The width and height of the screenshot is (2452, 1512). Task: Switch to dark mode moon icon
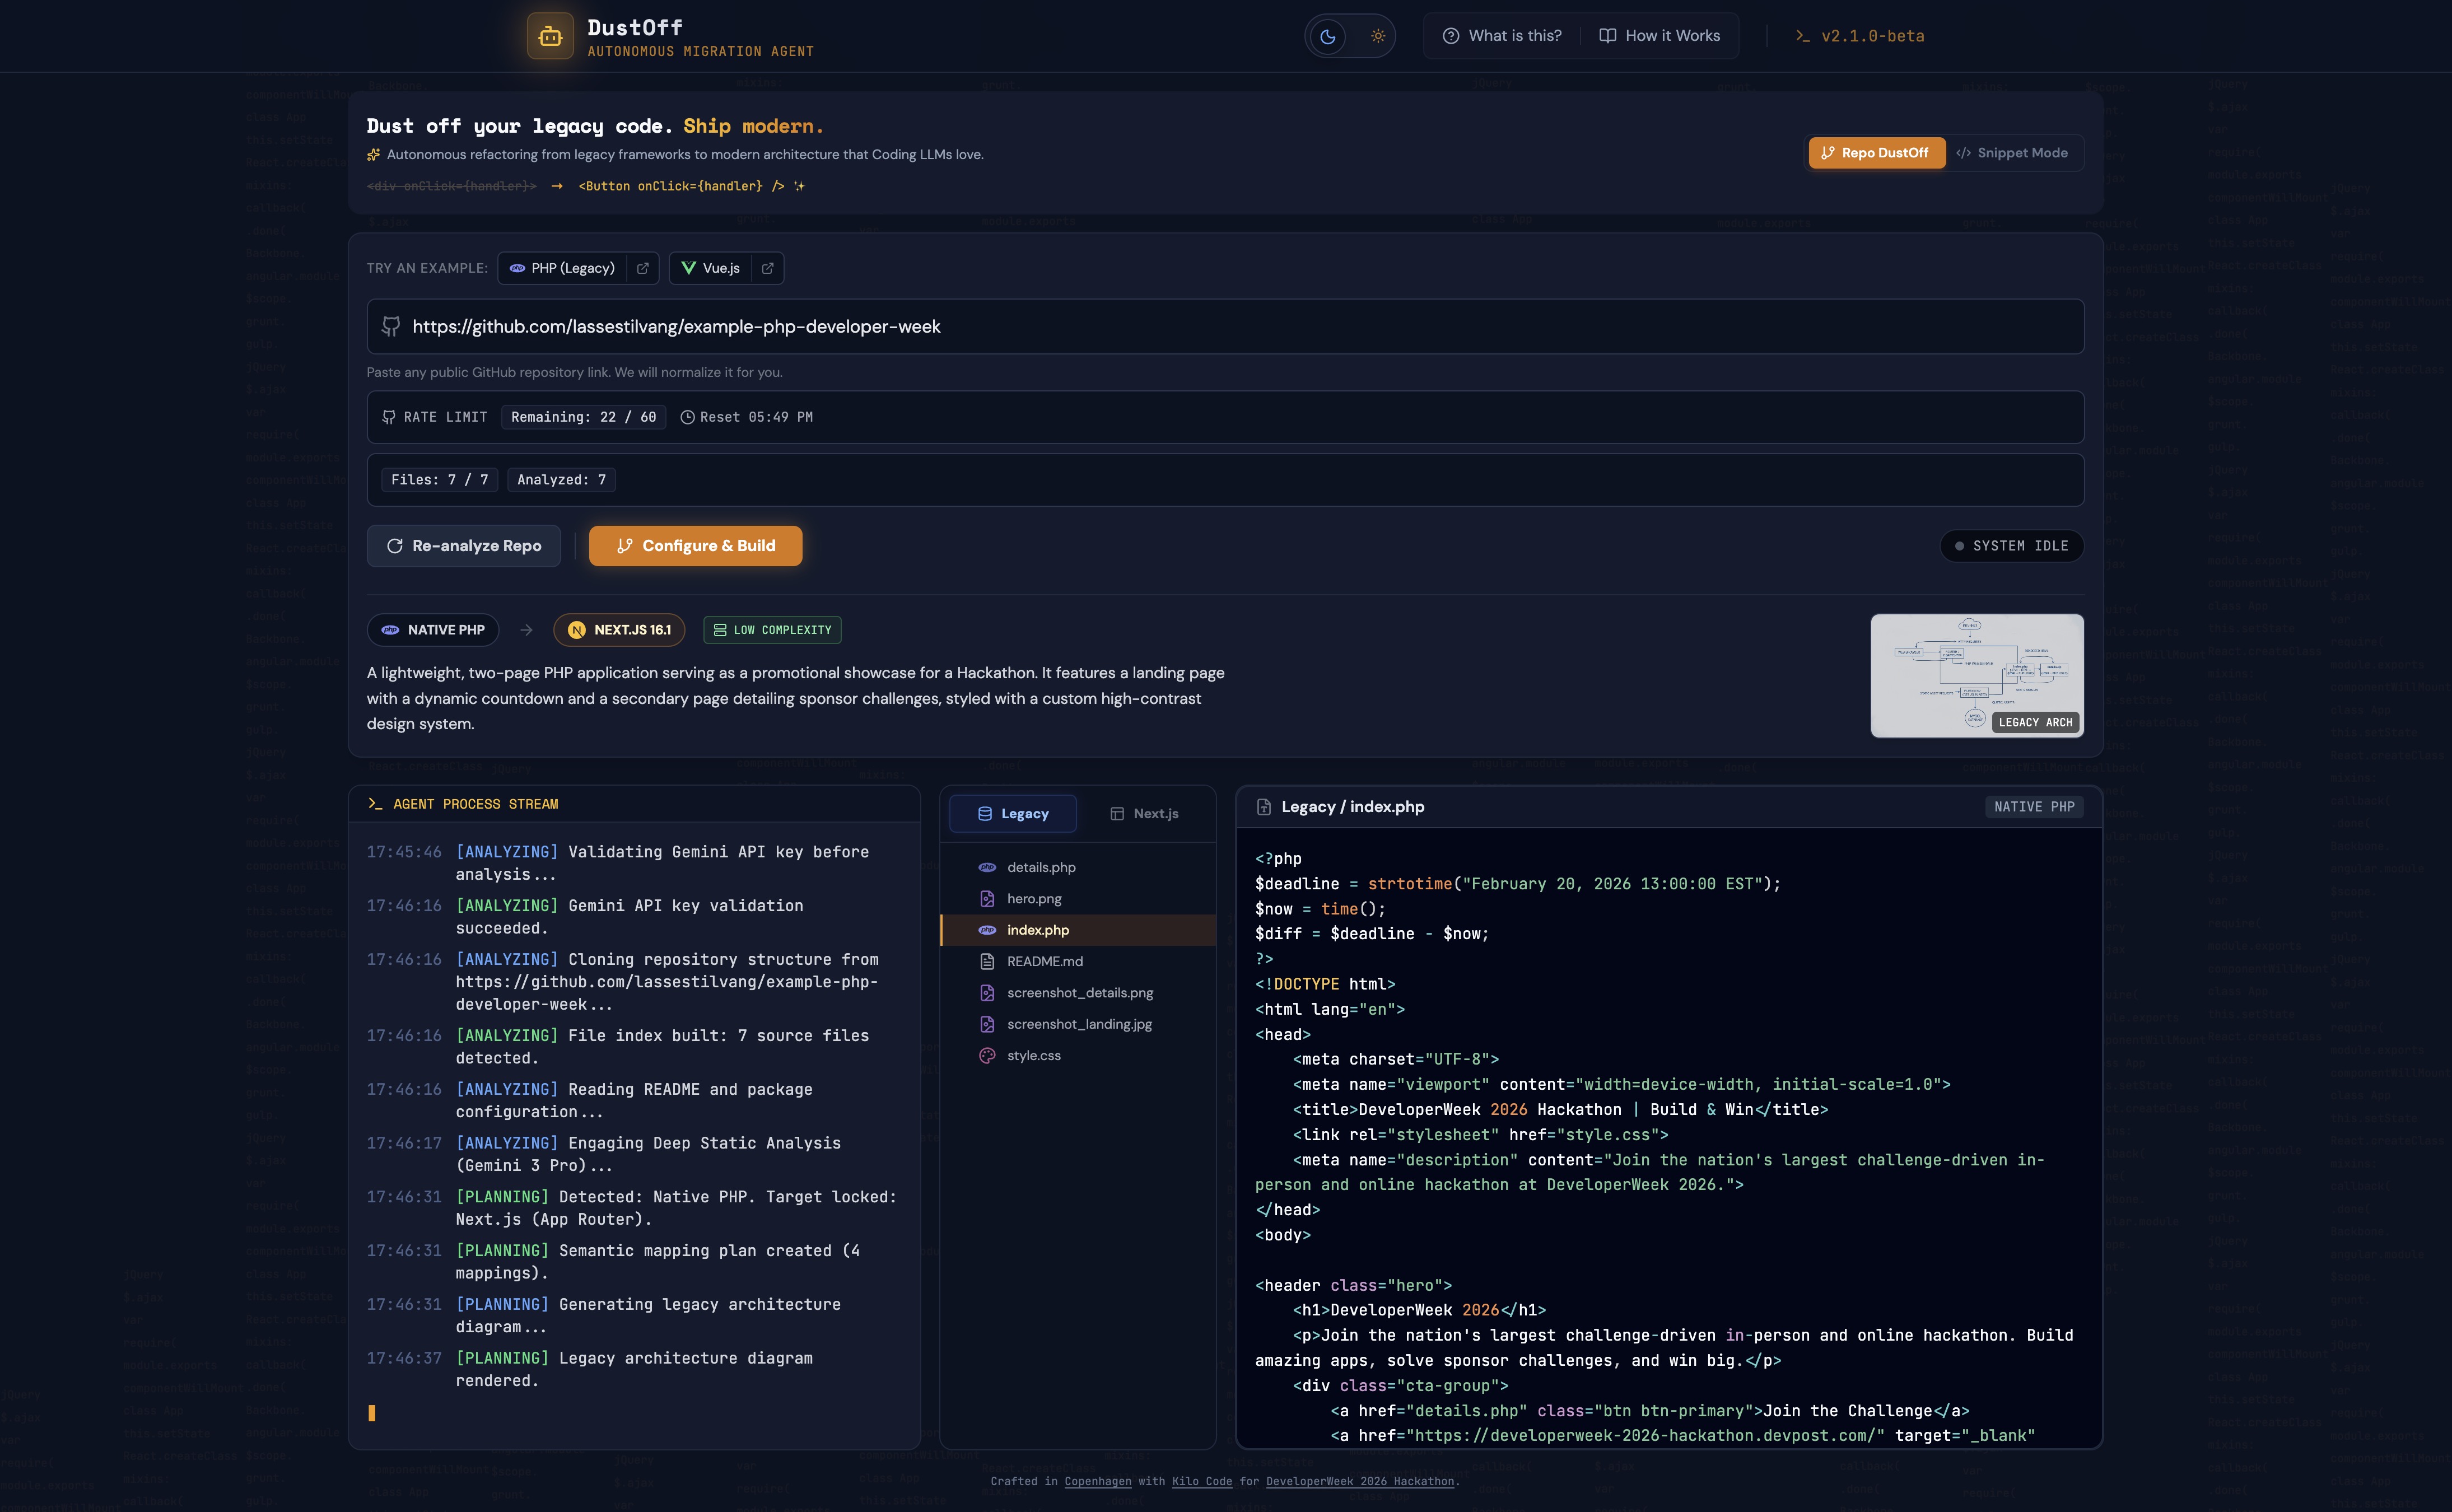point(1327,36)
